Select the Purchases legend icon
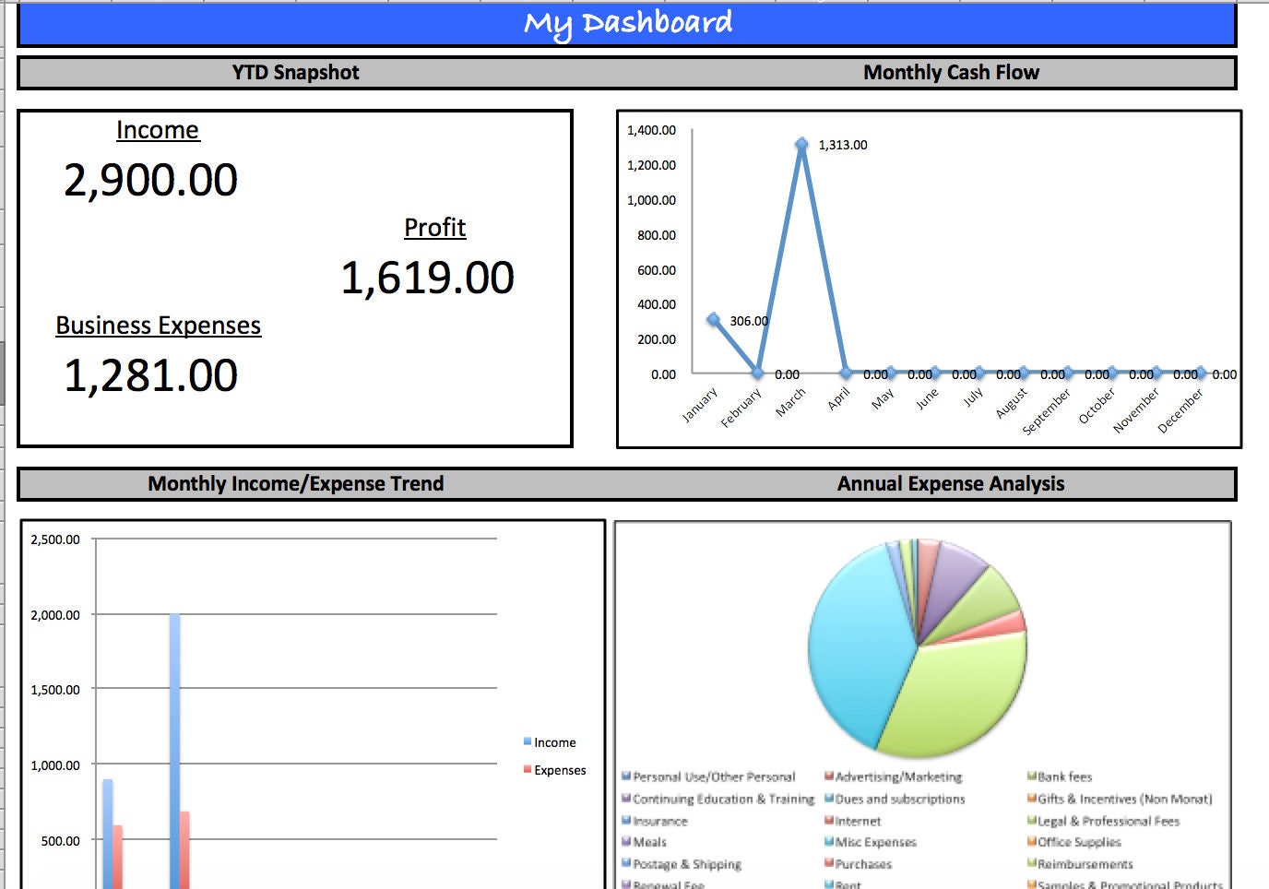Viewport: 1269px width, 889px height. coord(829,864)
